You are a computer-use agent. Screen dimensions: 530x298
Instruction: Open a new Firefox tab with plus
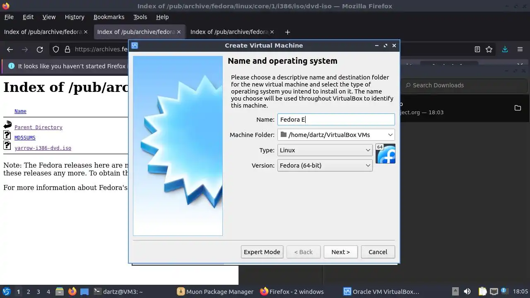(x=287, y=32)
